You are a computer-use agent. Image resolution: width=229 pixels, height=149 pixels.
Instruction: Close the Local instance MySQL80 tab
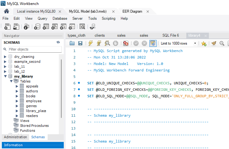pyautogui.click(x=60, y=11)
